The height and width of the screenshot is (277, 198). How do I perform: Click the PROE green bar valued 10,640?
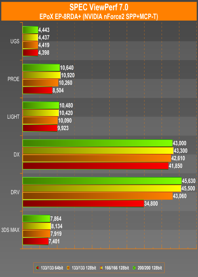(41, 68)
